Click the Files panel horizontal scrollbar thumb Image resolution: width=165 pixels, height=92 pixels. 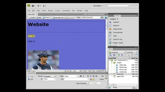tap(113, 85)
